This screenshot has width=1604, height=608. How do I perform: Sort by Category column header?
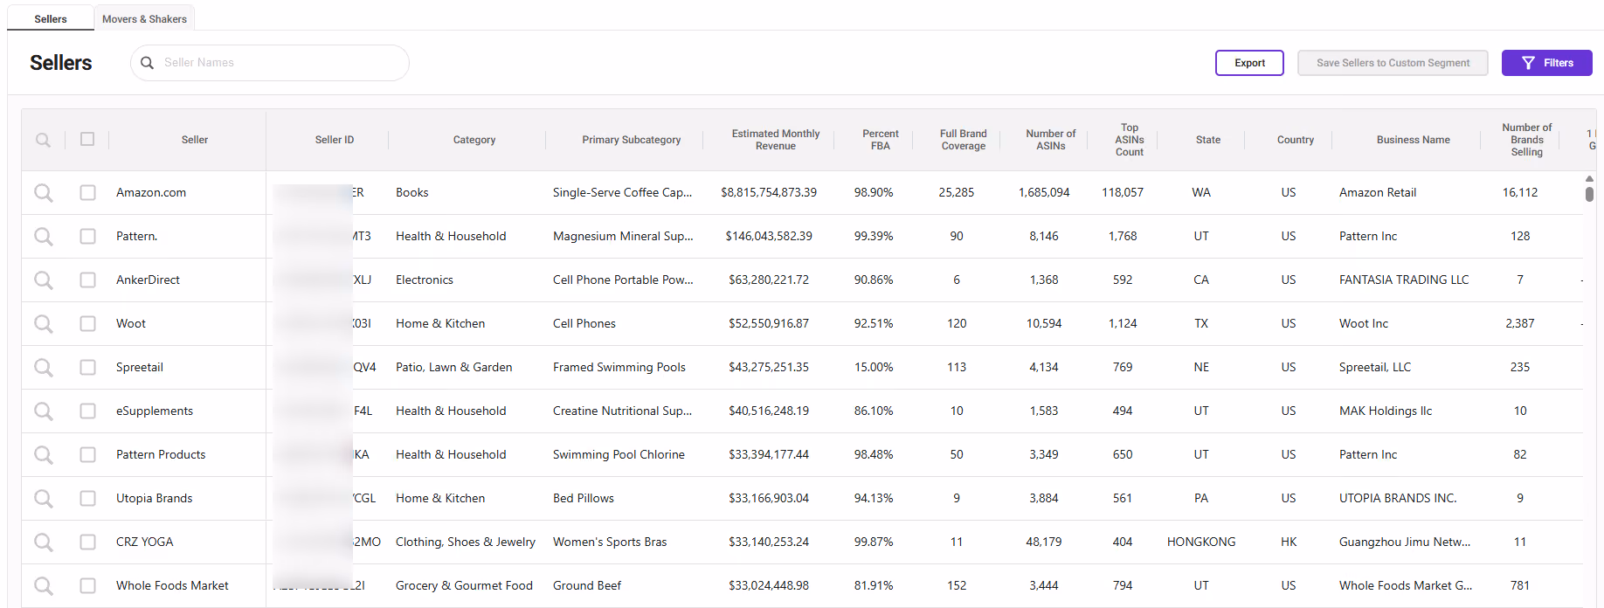pyautogui.click(x=474, y=140)
